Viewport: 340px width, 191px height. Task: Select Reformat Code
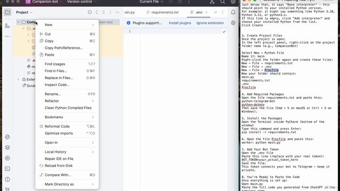67,126
